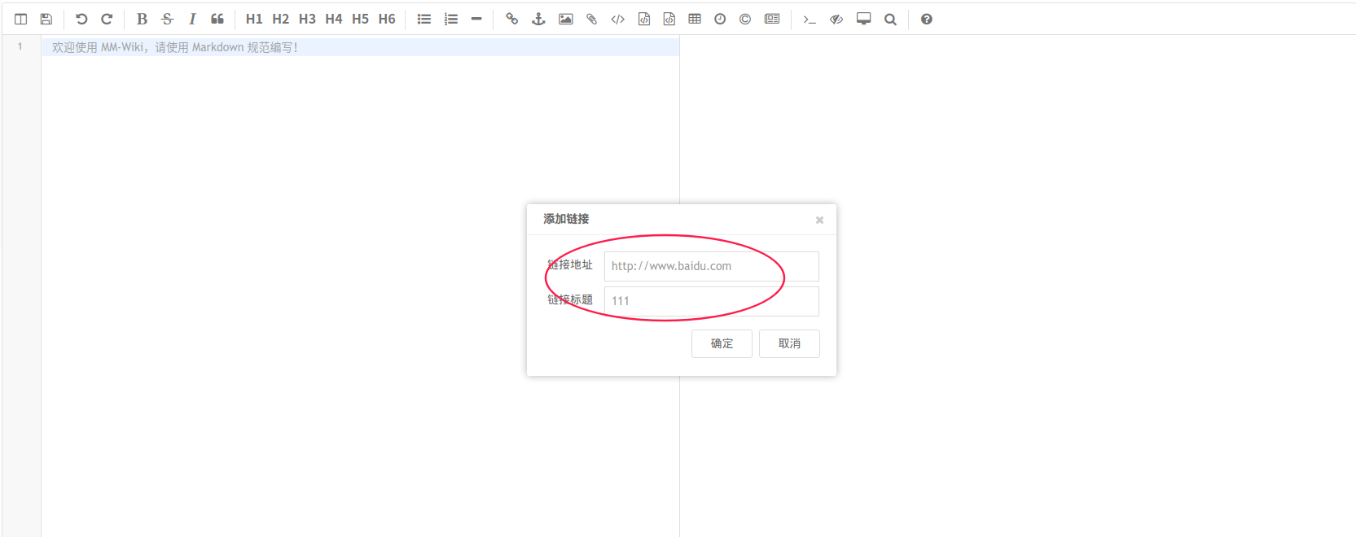Cancel the dialog with 取消
1356x537 pixels.
789,343
